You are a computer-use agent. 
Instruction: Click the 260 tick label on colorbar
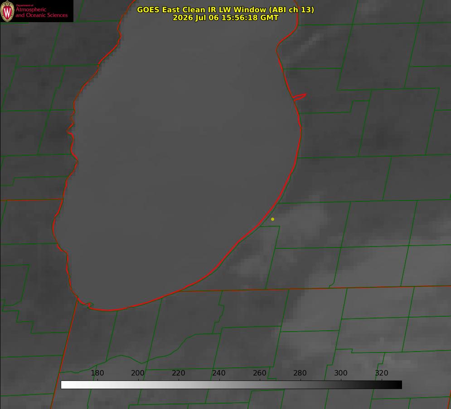(x=259, y=373)
